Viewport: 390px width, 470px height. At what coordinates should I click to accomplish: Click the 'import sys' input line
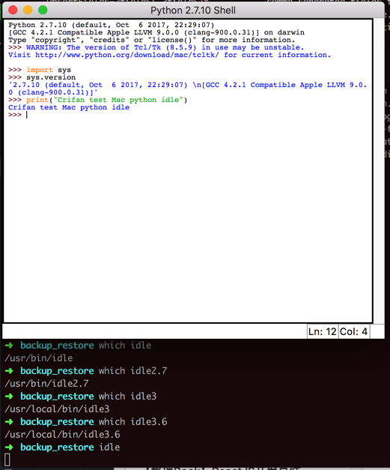click(40, 70)
